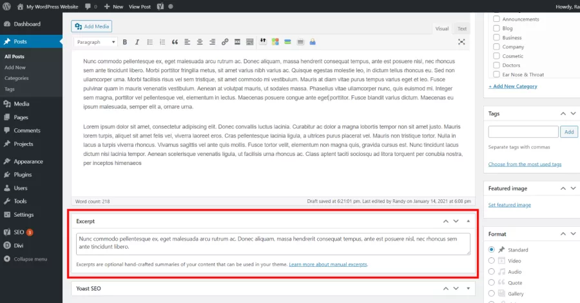Image resolution: width=580 pixels, height=303 pixels.
Task: Toggle the editor toolbar kitchen sink
Action: [x=250, y=42]
